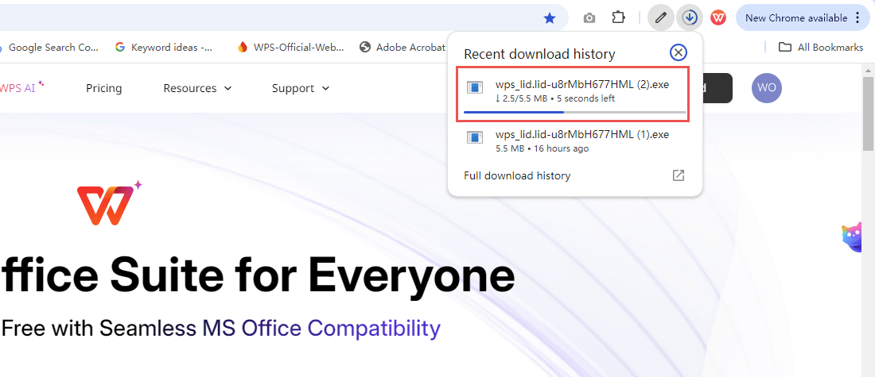Click the pencil edit extension icon
This screenshot has width=875, height=377.
[661, 18]
